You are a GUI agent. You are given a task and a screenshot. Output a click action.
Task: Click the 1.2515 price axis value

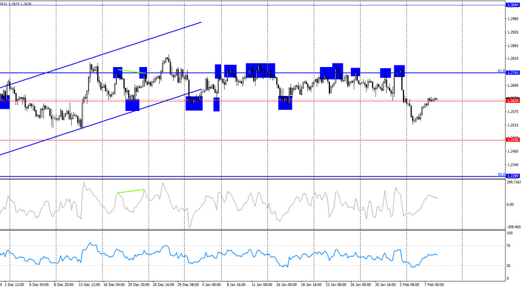coord(513,125)
